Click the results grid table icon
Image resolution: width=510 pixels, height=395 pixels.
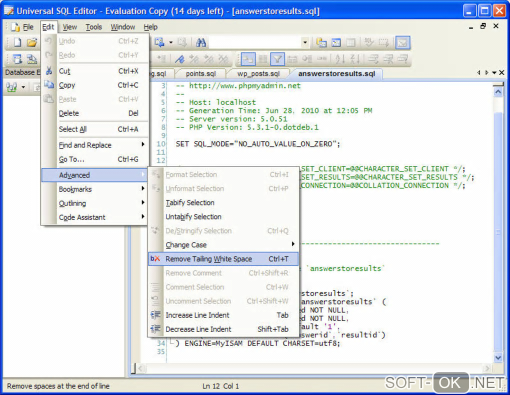click(x=350, y=42)
